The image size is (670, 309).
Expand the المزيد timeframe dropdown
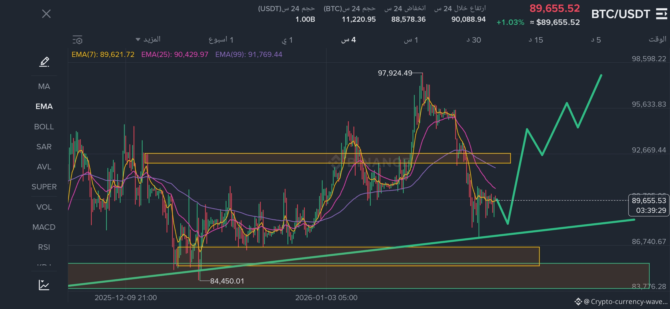coord(148,39)
